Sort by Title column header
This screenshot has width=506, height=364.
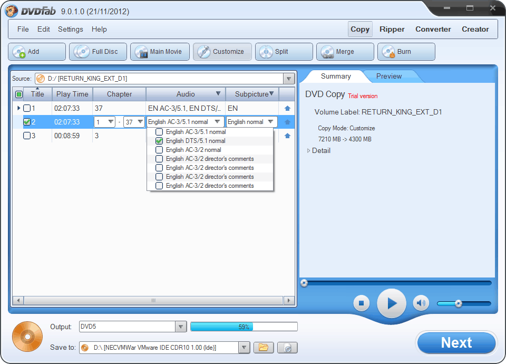click(x=37, y=94)
